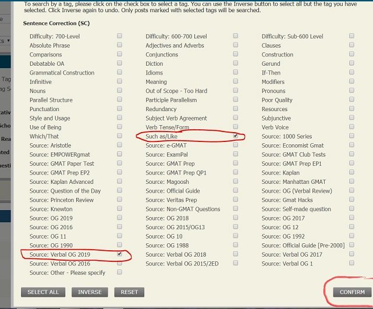Select the Source: Economist Gmat checkbox
This screenshot has width=373, height=309.
coord(351,145)
